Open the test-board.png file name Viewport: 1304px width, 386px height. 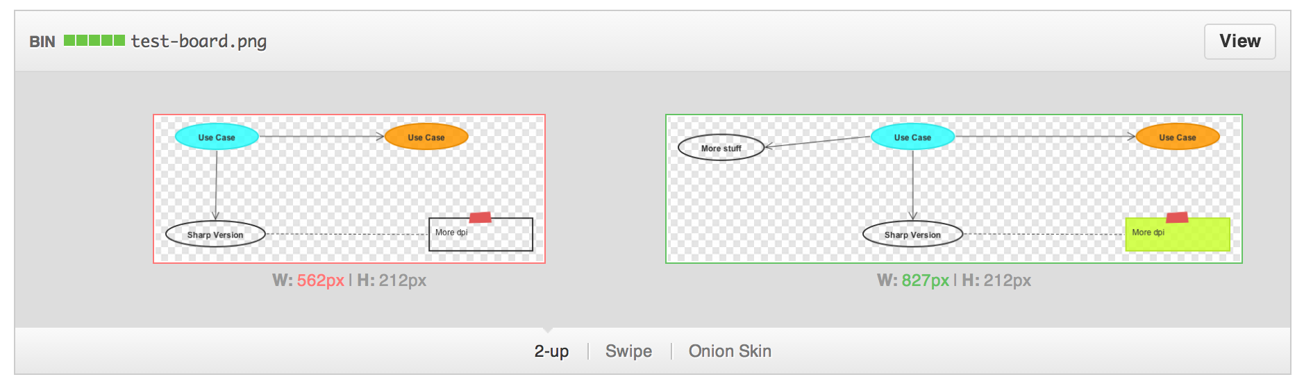(199, 42)
